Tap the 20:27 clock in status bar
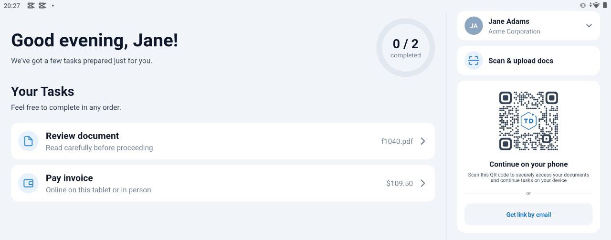The image size is (611, 240). point(11,6)
